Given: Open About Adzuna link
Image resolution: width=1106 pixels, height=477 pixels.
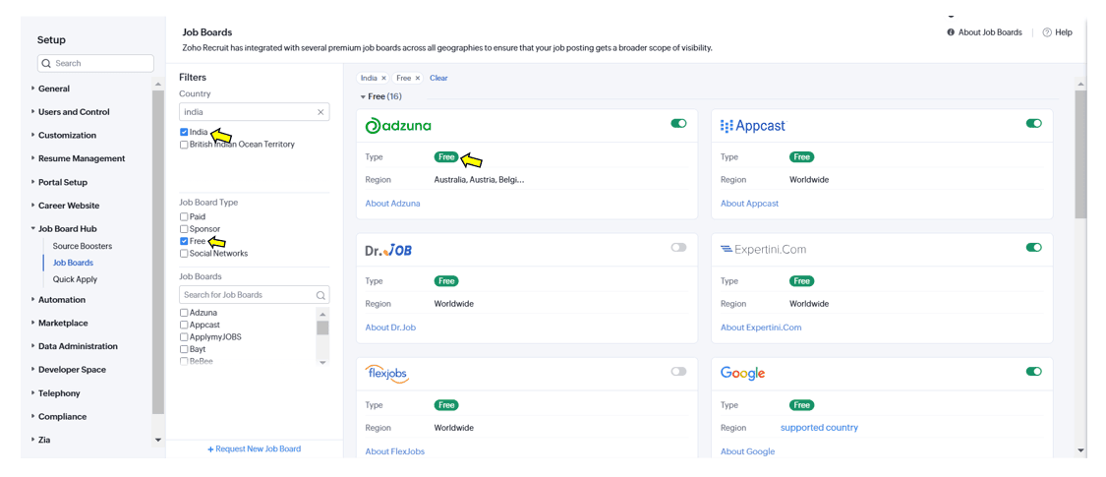Looking at the screenshot, I should pyautogui.click(x=393, y=204).
